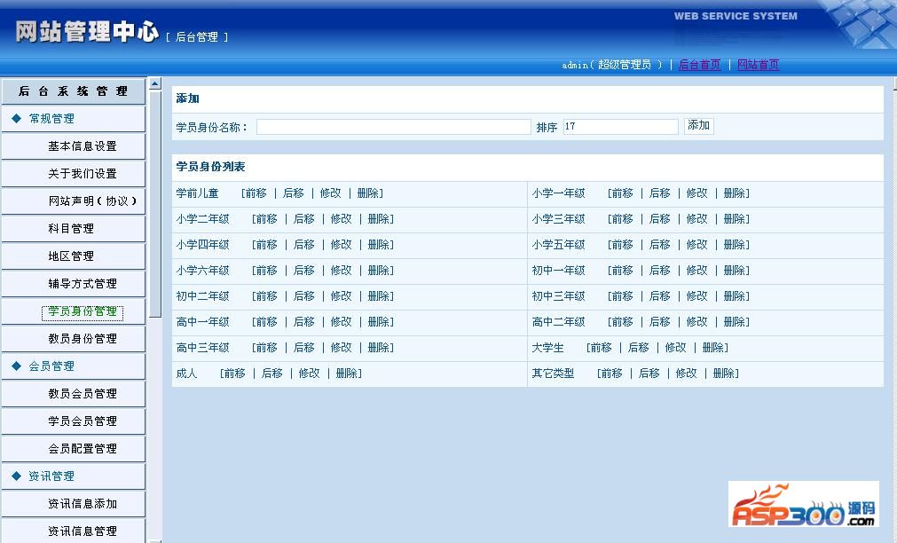This screenshot has width=897, height=543.
Task: Click 修改 for 高中三年级
Action: point(341,348)
